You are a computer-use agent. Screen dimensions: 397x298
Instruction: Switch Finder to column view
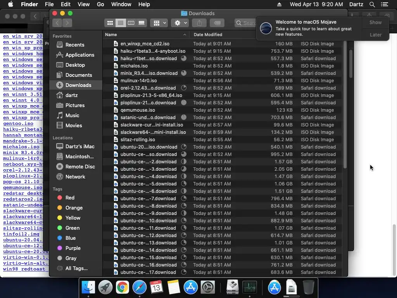[x=131, y=23]
